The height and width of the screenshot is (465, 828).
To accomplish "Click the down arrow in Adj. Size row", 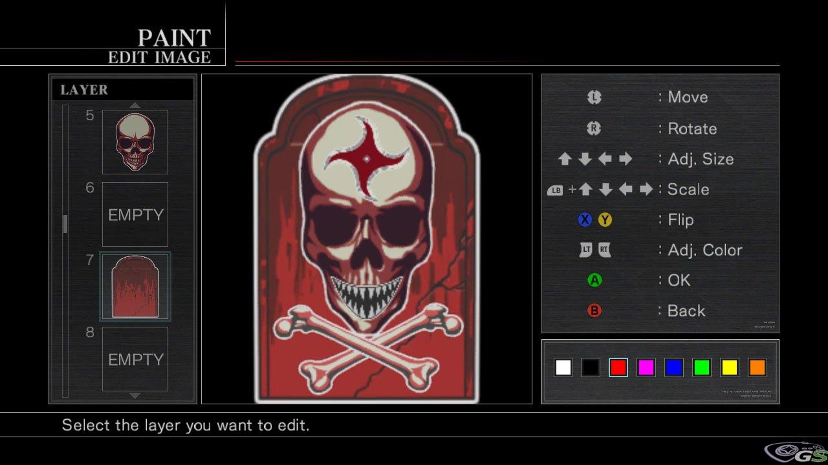I will (585, 159).
